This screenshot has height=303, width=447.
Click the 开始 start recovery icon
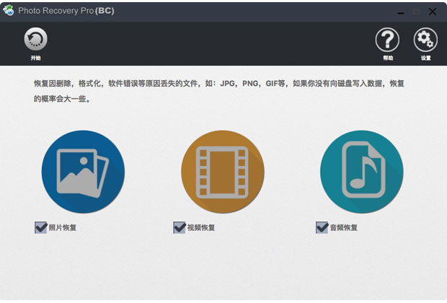coord(35,39)
